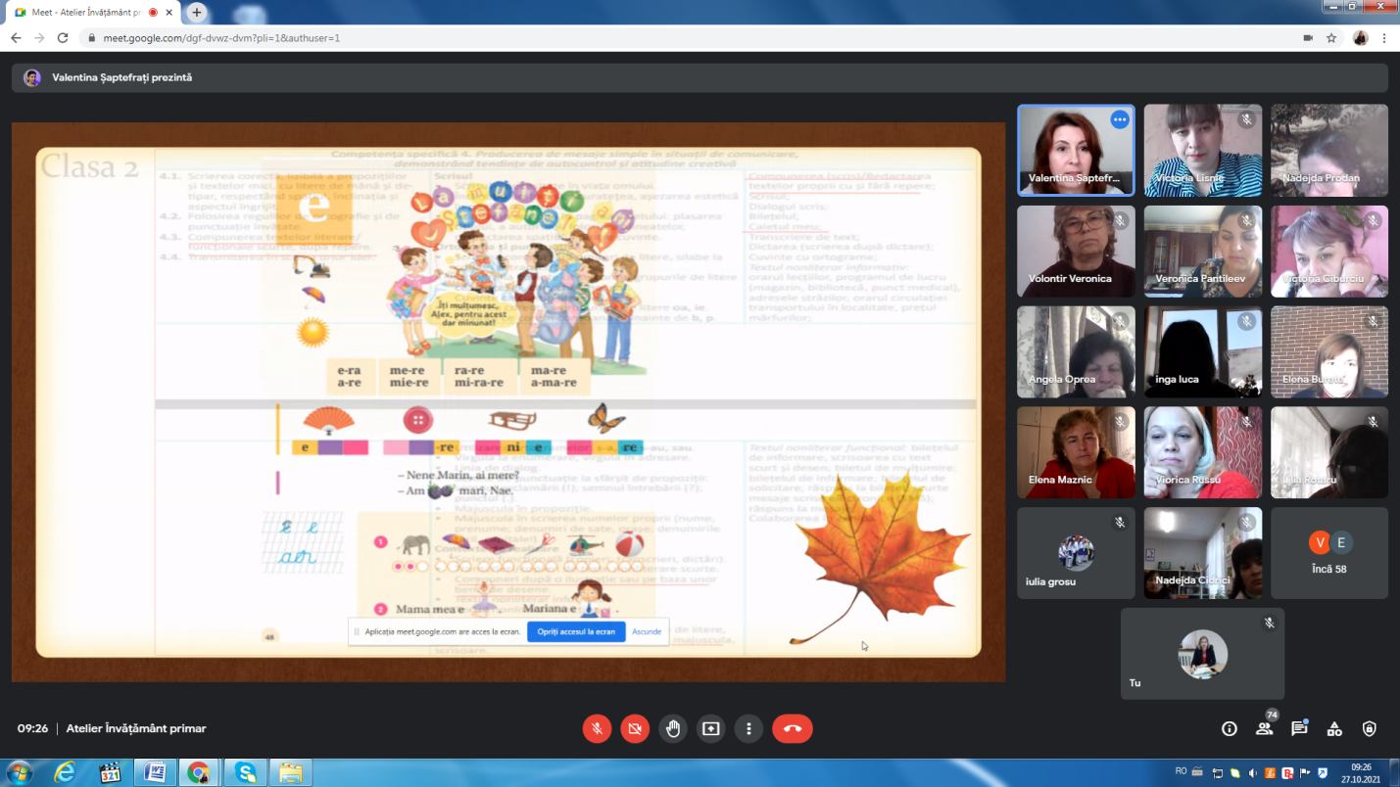Screen dimensions: 1400x787
Task: Open Valentina Șaptefrați tile options dots
Action: click(x=1120, y=119)
